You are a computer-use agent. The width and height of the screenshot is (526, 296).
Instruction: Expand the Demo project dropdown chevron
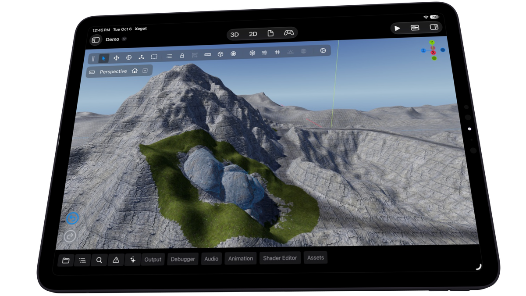pos(124,39)
